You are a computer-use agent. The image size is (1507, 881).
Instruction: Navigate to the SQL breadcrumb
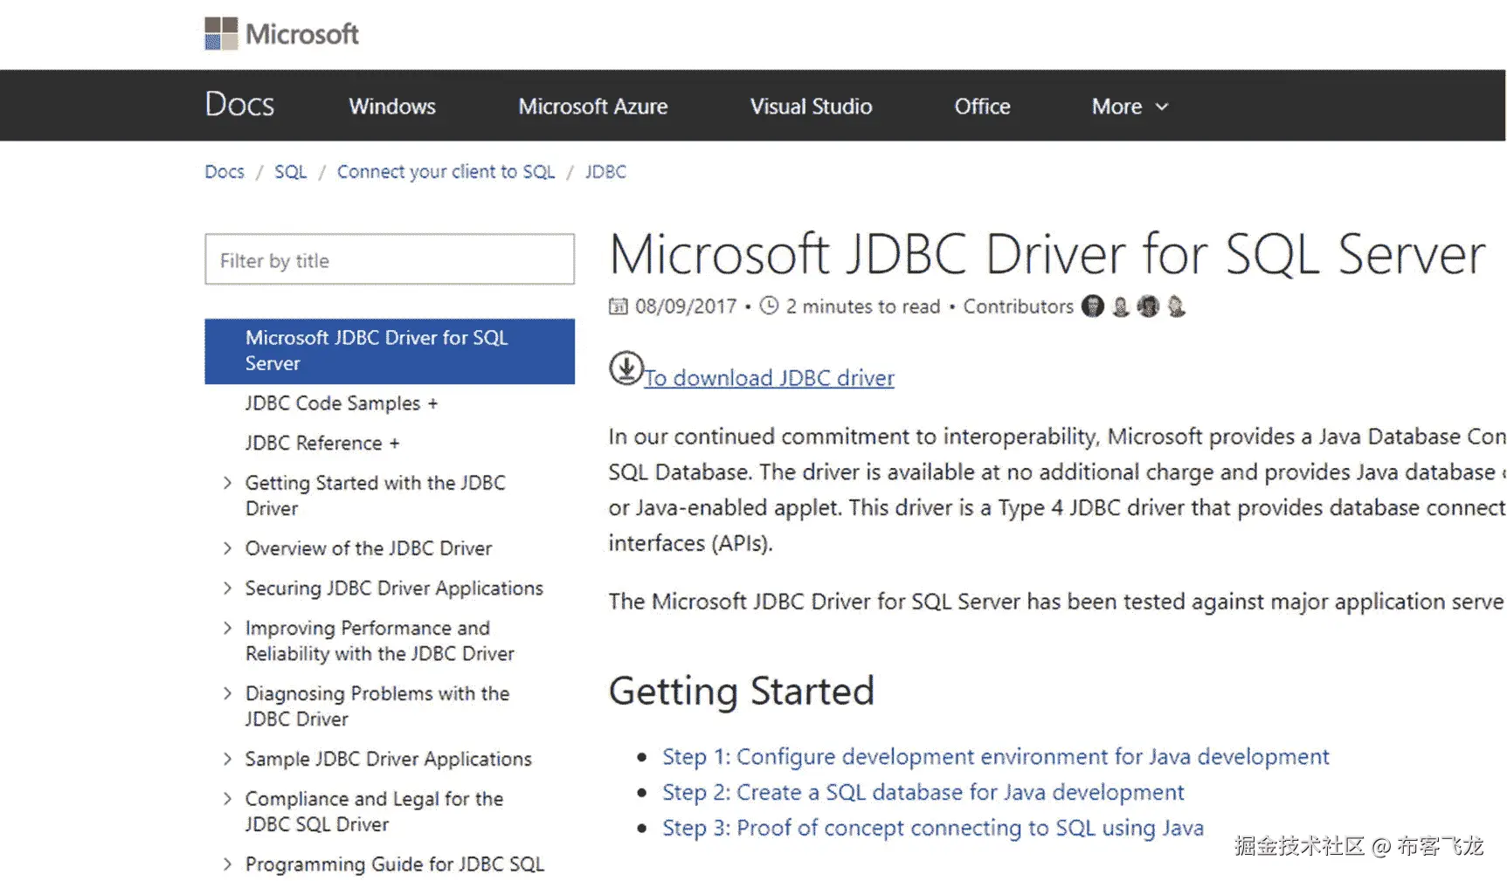290,171
